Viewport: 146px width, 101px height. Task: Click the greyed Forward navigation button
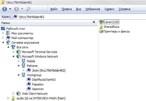(17, 9)
